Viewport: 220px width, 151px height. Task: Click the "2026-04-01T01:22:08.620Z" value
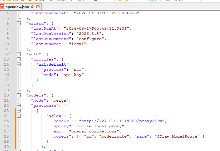click(106, 13)
